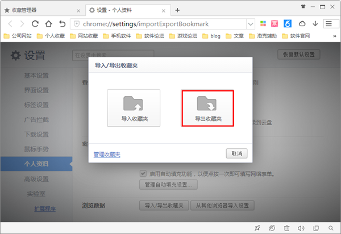The width and height of the screenshot is (341, 234).
Task: Click the undo closed tab arrow icon
Action: 62,24
